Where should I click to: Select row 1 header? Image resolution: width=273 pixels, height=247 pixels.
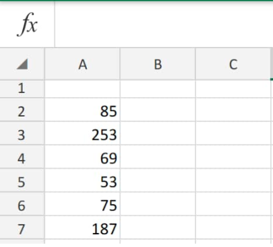[22, 88]
